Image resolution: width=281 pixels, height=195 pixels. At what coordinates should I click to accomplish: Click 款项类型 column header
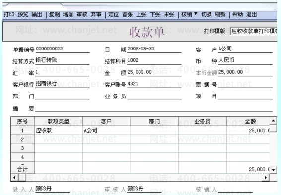point(59,121)
